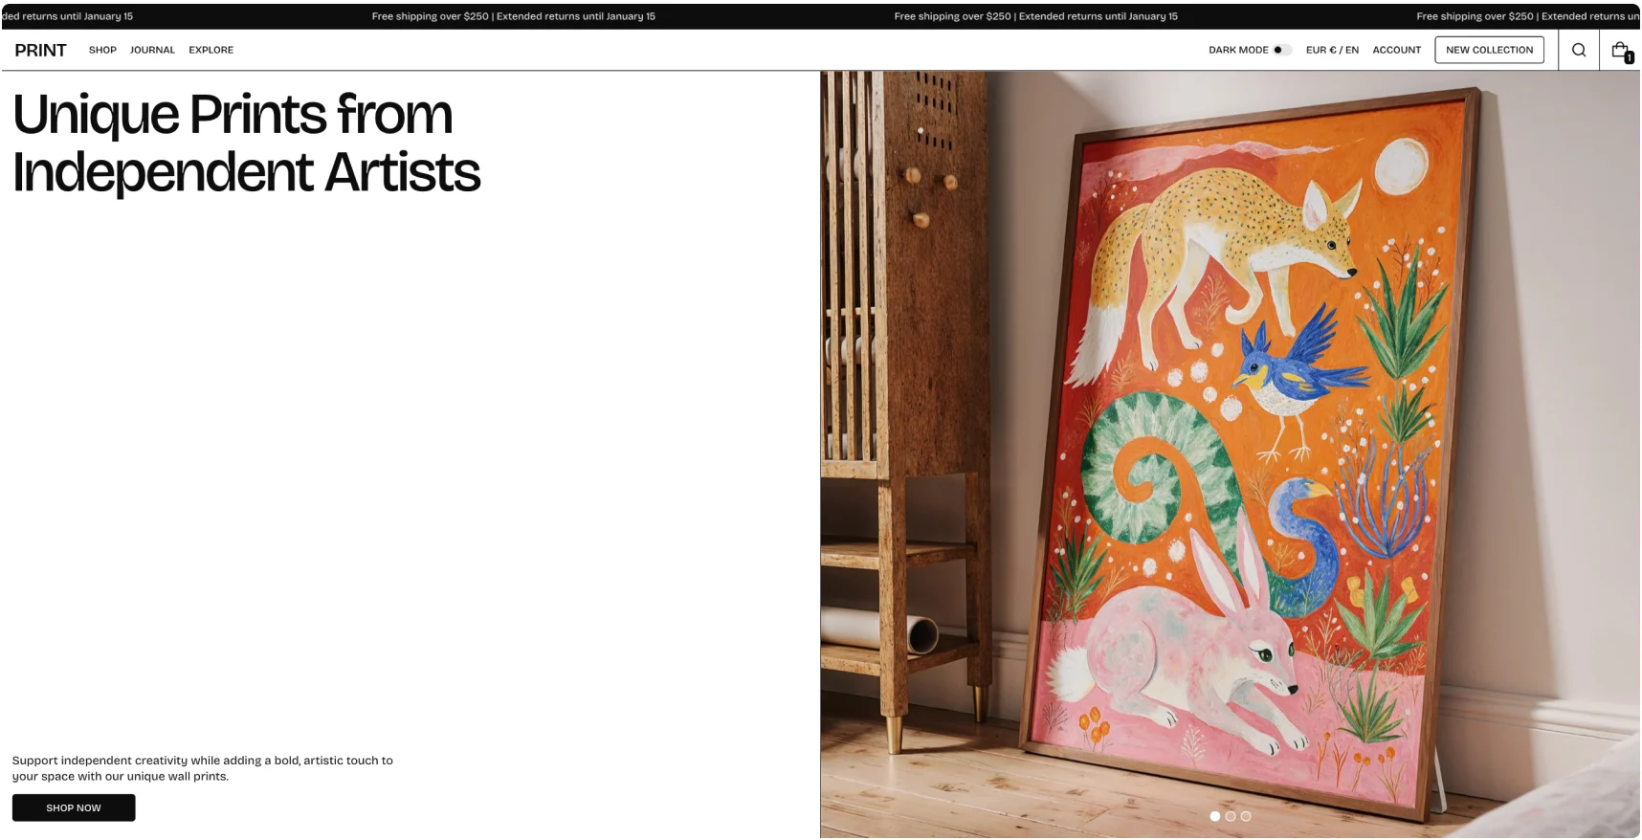This screenshot has width=1642, height=840.
Task: Select the second slideshow dot
Action: coord(1231,816)
